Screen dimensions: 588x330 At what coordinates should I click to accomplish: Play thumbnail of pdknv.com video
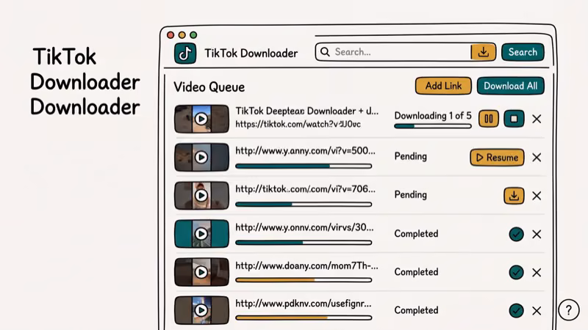coord(201,310)
